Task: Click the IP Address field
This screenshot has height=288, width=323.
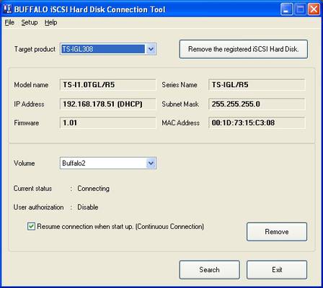Action: (x=108, y=104)
